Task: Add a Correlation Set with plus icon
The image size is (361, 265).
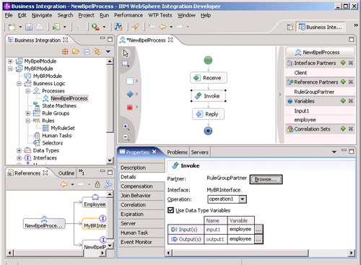Action: [343, 129]
